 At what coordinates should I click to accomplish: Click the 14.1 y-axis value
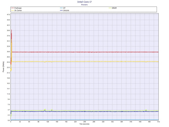pyautogui.click(x=8, y=89)
